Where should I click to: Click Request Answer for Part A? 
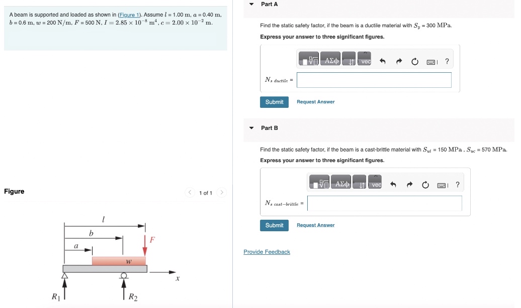click(315, 101)
